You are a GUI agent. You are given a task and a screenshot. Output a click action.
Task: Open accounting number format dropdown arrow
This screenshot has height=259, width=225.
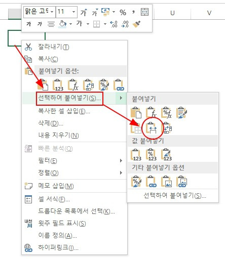114,12
